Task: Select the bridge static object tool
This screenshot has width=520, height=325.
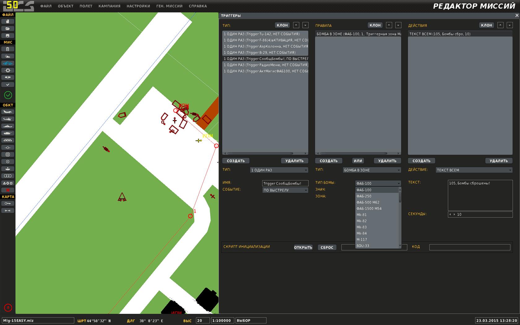Action: (x=8, y=140)
